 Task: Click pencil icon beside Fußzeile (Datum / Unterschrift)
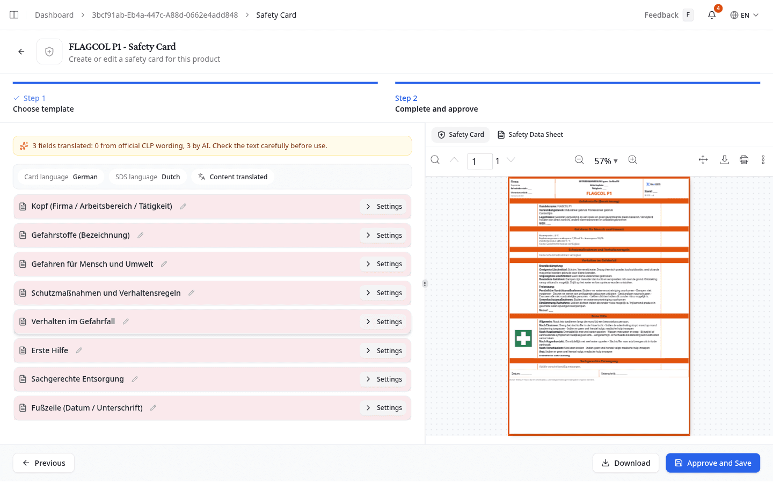[154, 408]
